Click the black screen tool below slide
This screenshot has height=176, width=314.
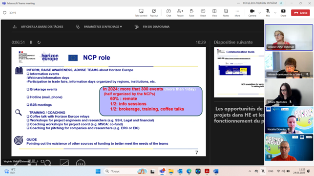64,163
